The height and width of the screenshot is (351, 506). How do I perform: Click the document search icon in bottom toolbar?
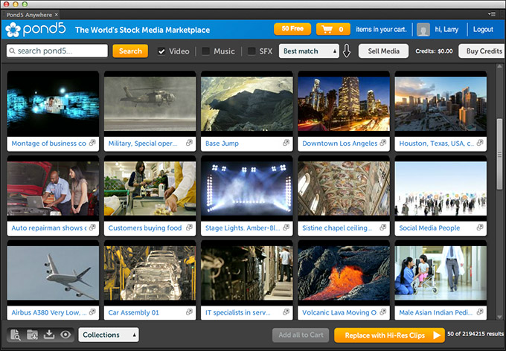(15, 335)
